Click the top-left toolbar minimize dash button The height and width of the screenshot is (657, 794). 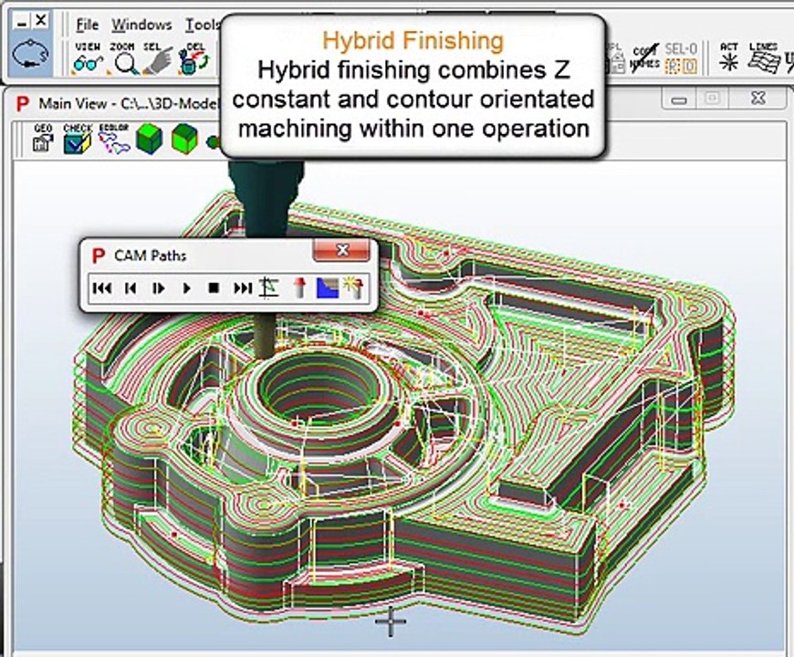pyautogui.click(x=22, y=22)
